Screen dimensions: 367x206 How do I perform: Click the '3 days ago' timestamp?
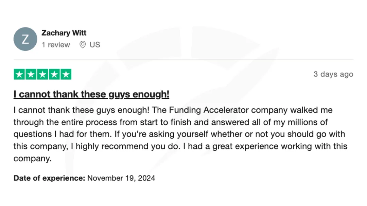[x=333, y=74]
